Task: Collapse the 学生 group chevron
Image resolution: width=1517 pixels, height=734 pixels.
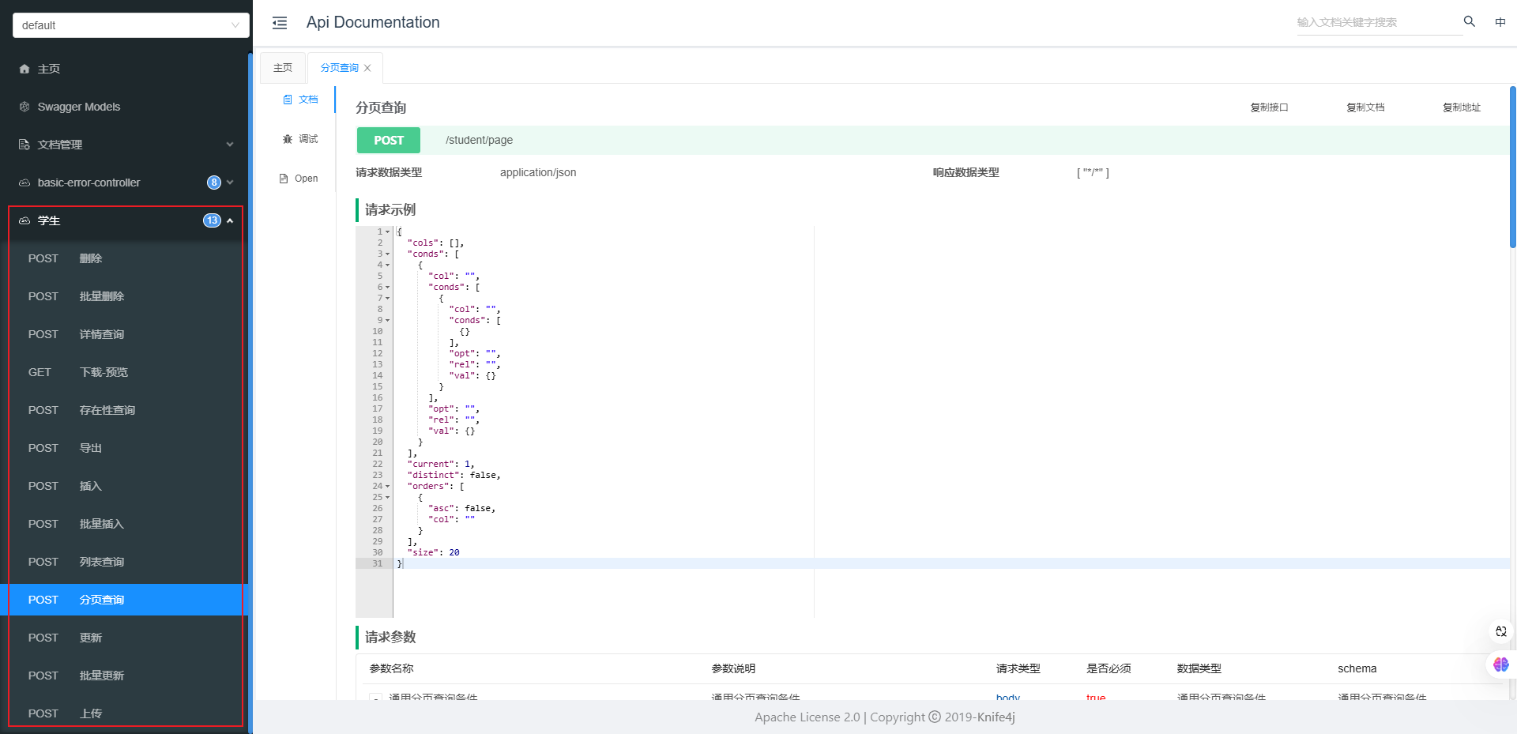Action: click(x=230, y=220)
